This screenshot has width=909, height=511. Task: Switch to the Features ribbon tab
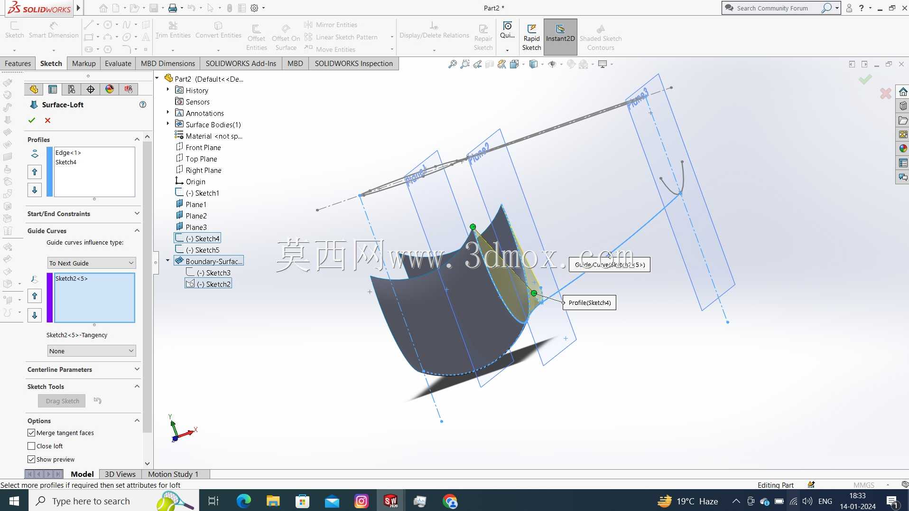(x=18, y=63)
